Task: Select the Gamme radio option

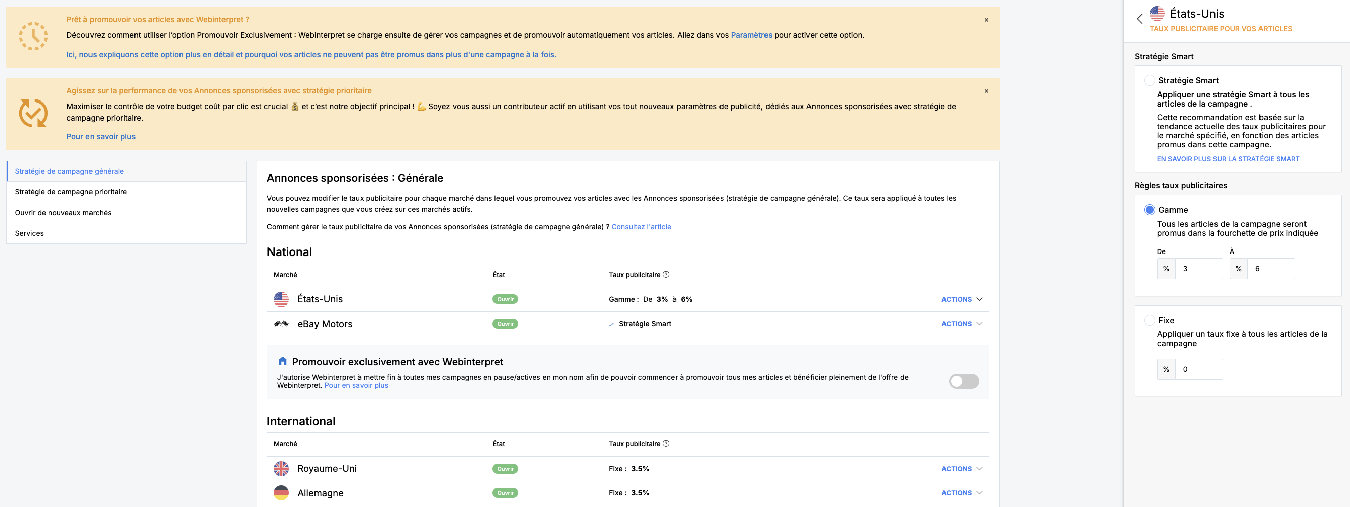Action: click(1149, 210)
